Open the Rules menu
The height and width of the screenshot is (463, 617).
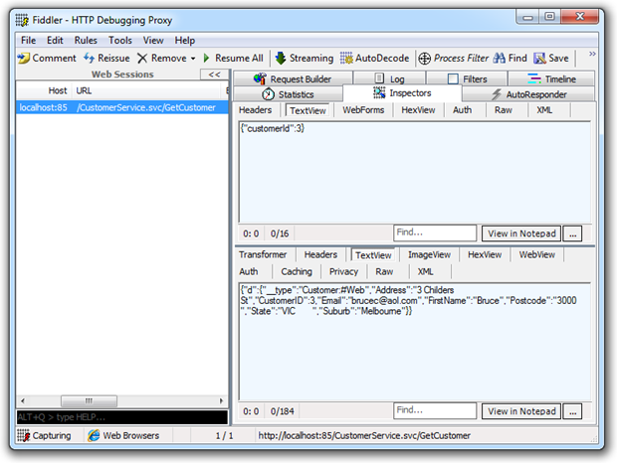point(86,41)
